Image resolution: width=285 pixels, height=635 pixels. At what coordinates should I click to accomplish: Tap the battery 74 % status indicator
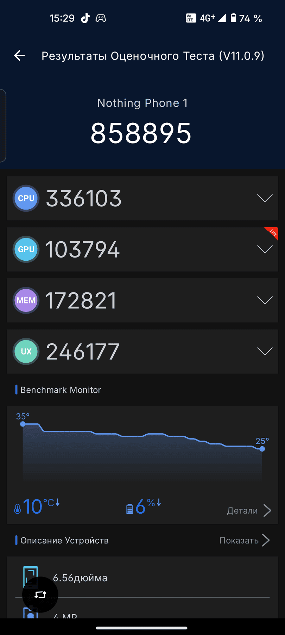246,18
